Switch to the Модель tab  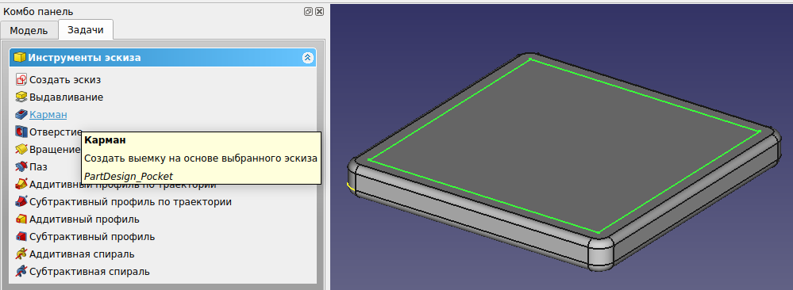pyautogui.click(x=29, y=30)
